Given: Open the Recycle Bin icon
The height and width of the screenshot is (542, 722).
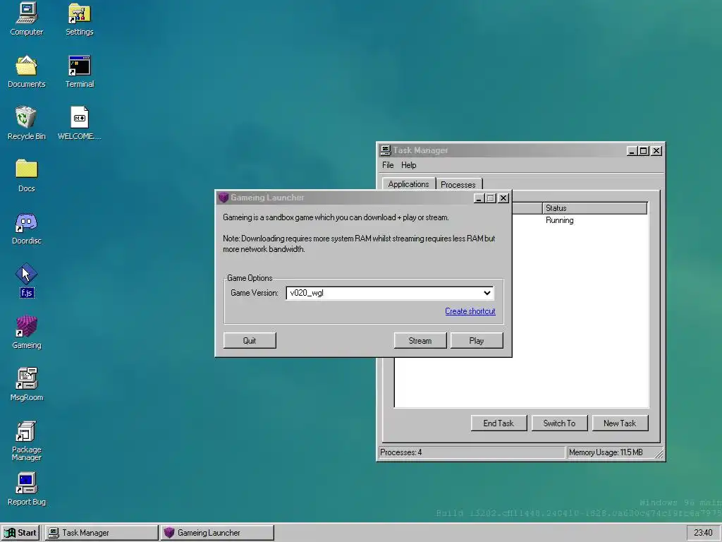Looking at the screenshot, I should [x=26, y=124].
